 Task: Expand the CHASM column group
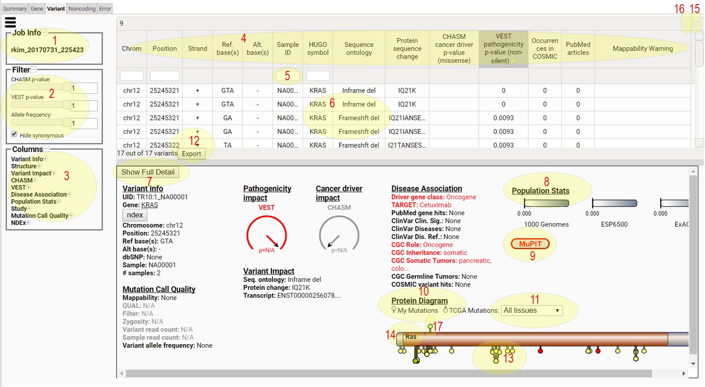pyautogui.click(x=35, y=180)
